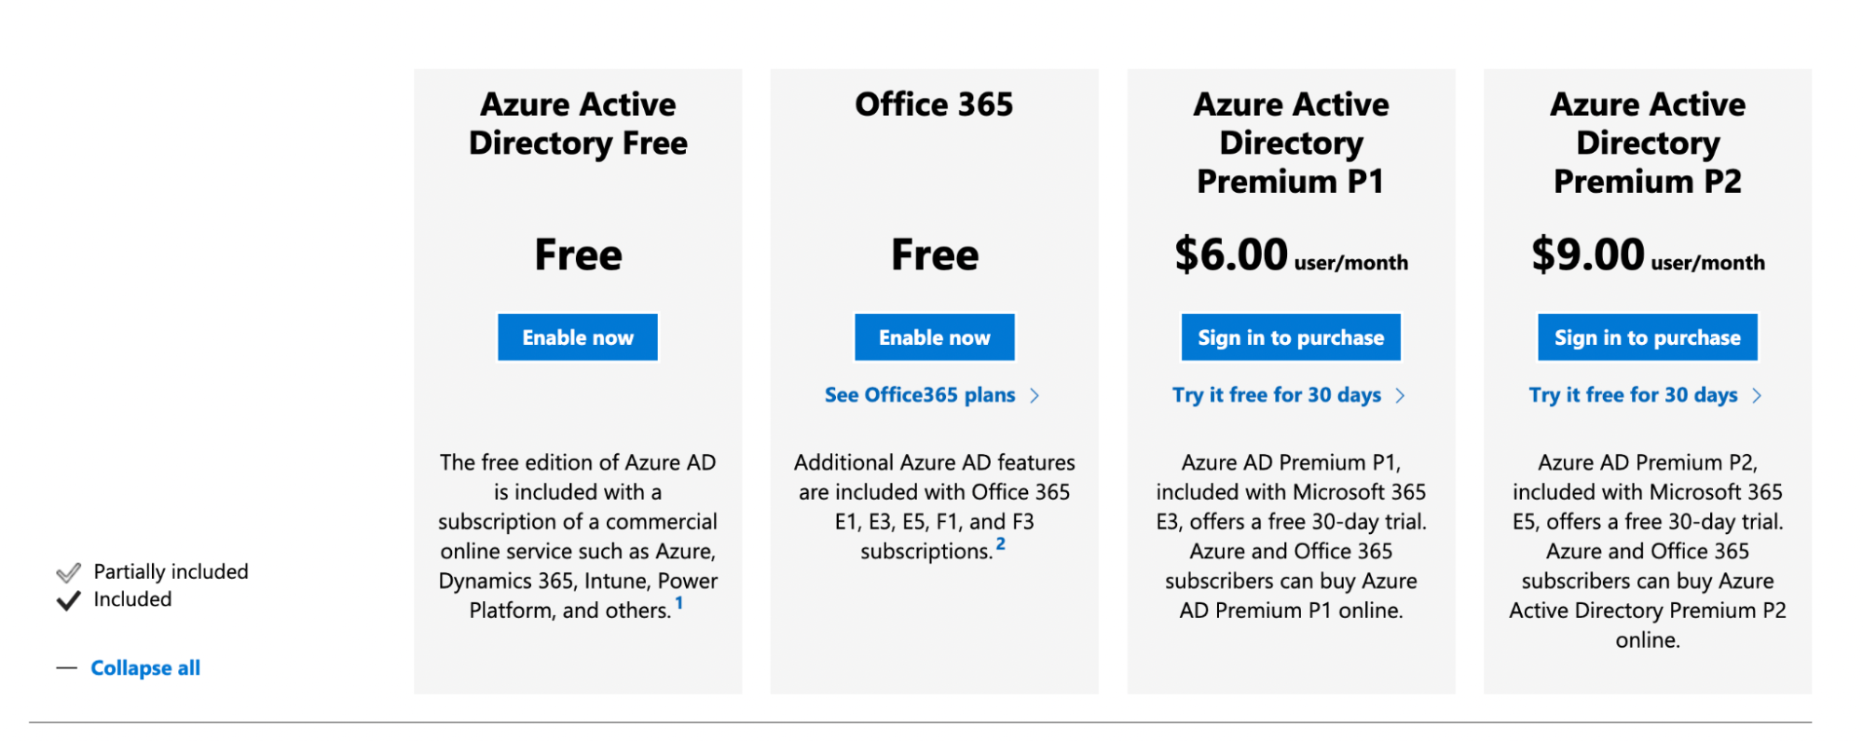Collapse all feature sections
Image resolution: width=1863 pixels, height=741 pixels.
click(x=145, y=667)
